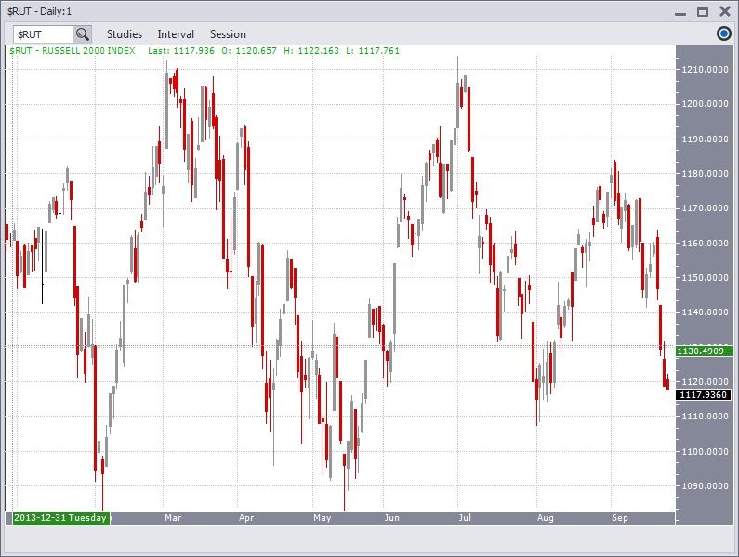Click the Mar label on time axis
The height and width of the screenshot is (557, 739).
click(x=173, y=517)
